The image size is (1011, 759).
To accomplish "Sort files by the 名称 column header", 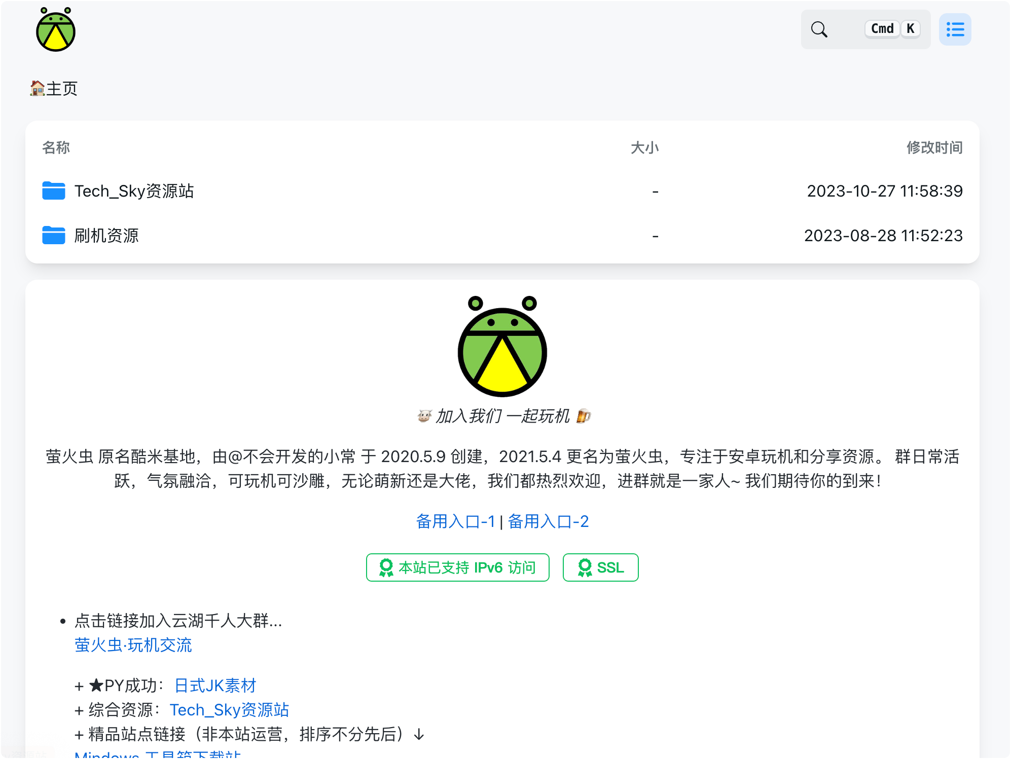I will 56,148.
